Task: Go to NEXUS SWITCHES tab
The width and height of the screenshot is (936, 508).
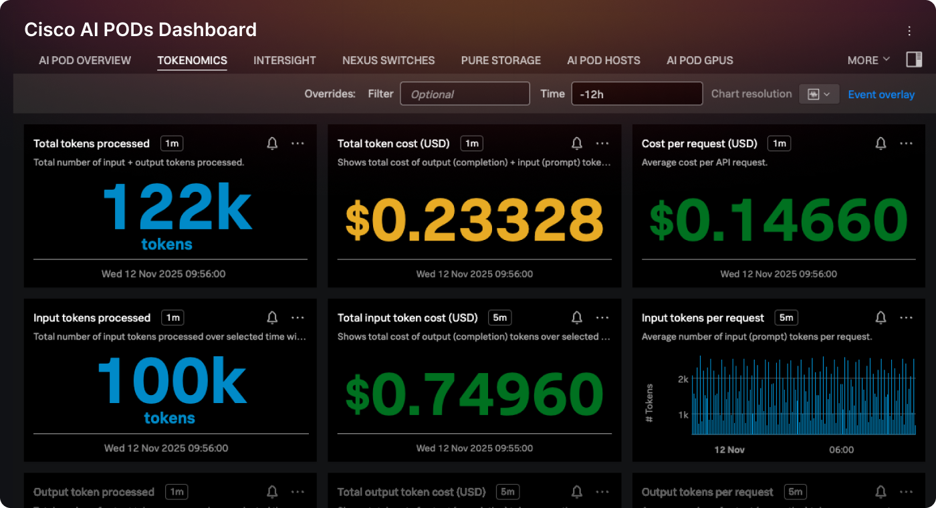Action: pyautogui.click(x=388, y=60)
